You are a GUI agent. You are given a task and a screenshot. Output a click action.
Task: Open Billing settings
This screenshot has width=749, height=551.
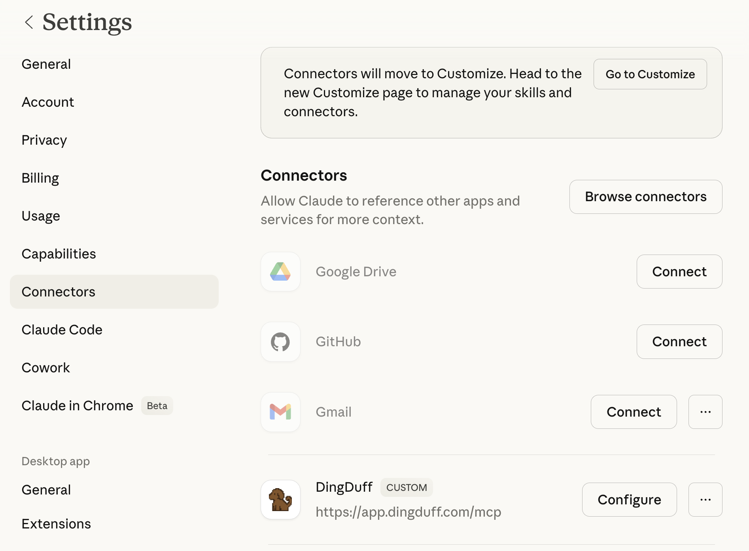[40, 178]
